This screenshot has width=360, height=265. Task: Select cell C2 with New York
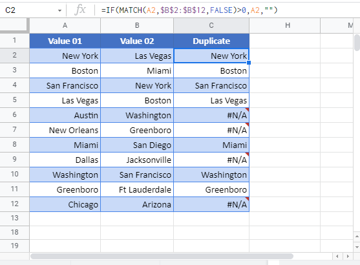211,56
